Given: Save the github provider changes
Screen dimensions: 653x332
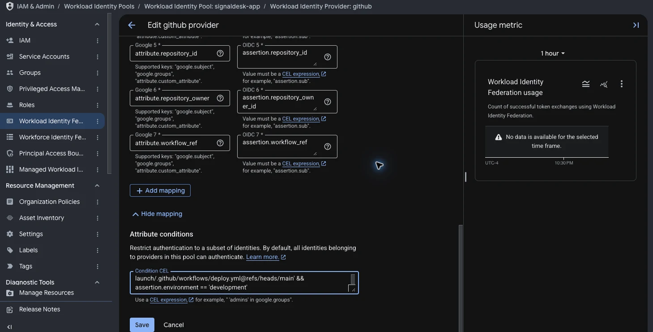Looking at the screenshot, I should [x=142, y=325].
